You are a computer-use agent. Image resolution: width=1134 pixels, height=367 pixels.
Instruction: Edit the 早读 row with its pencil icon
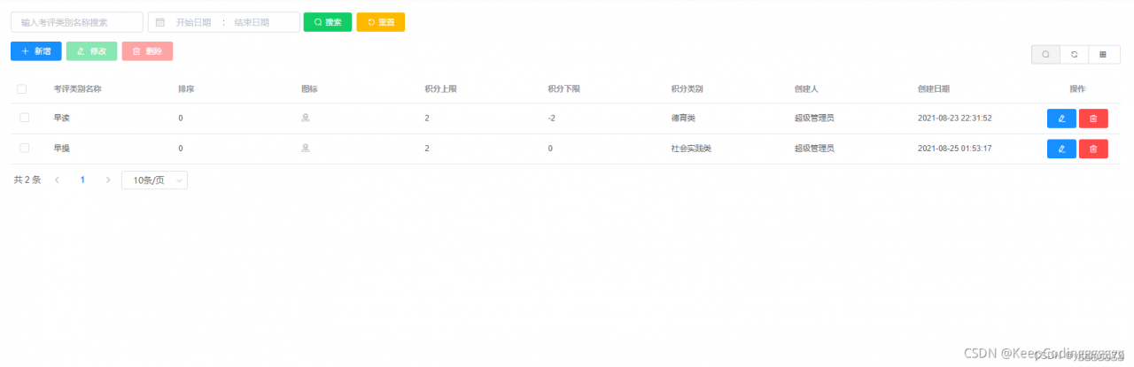click(1061, 119)
